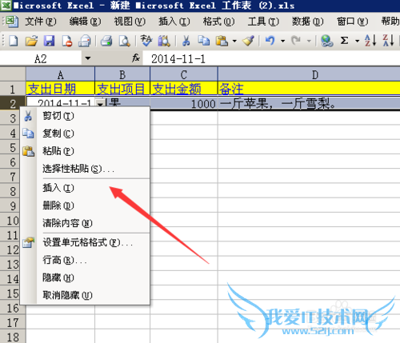Select column A header
400x343 pixels.
61,74
